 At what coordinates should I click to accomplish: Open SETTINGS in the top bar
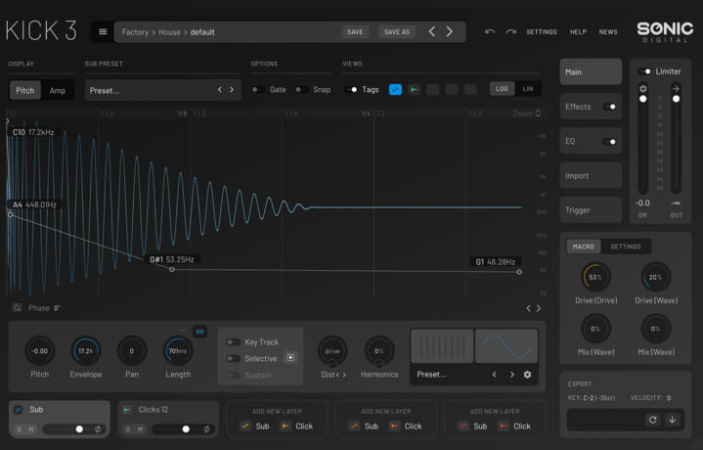(x=541, y=32)
